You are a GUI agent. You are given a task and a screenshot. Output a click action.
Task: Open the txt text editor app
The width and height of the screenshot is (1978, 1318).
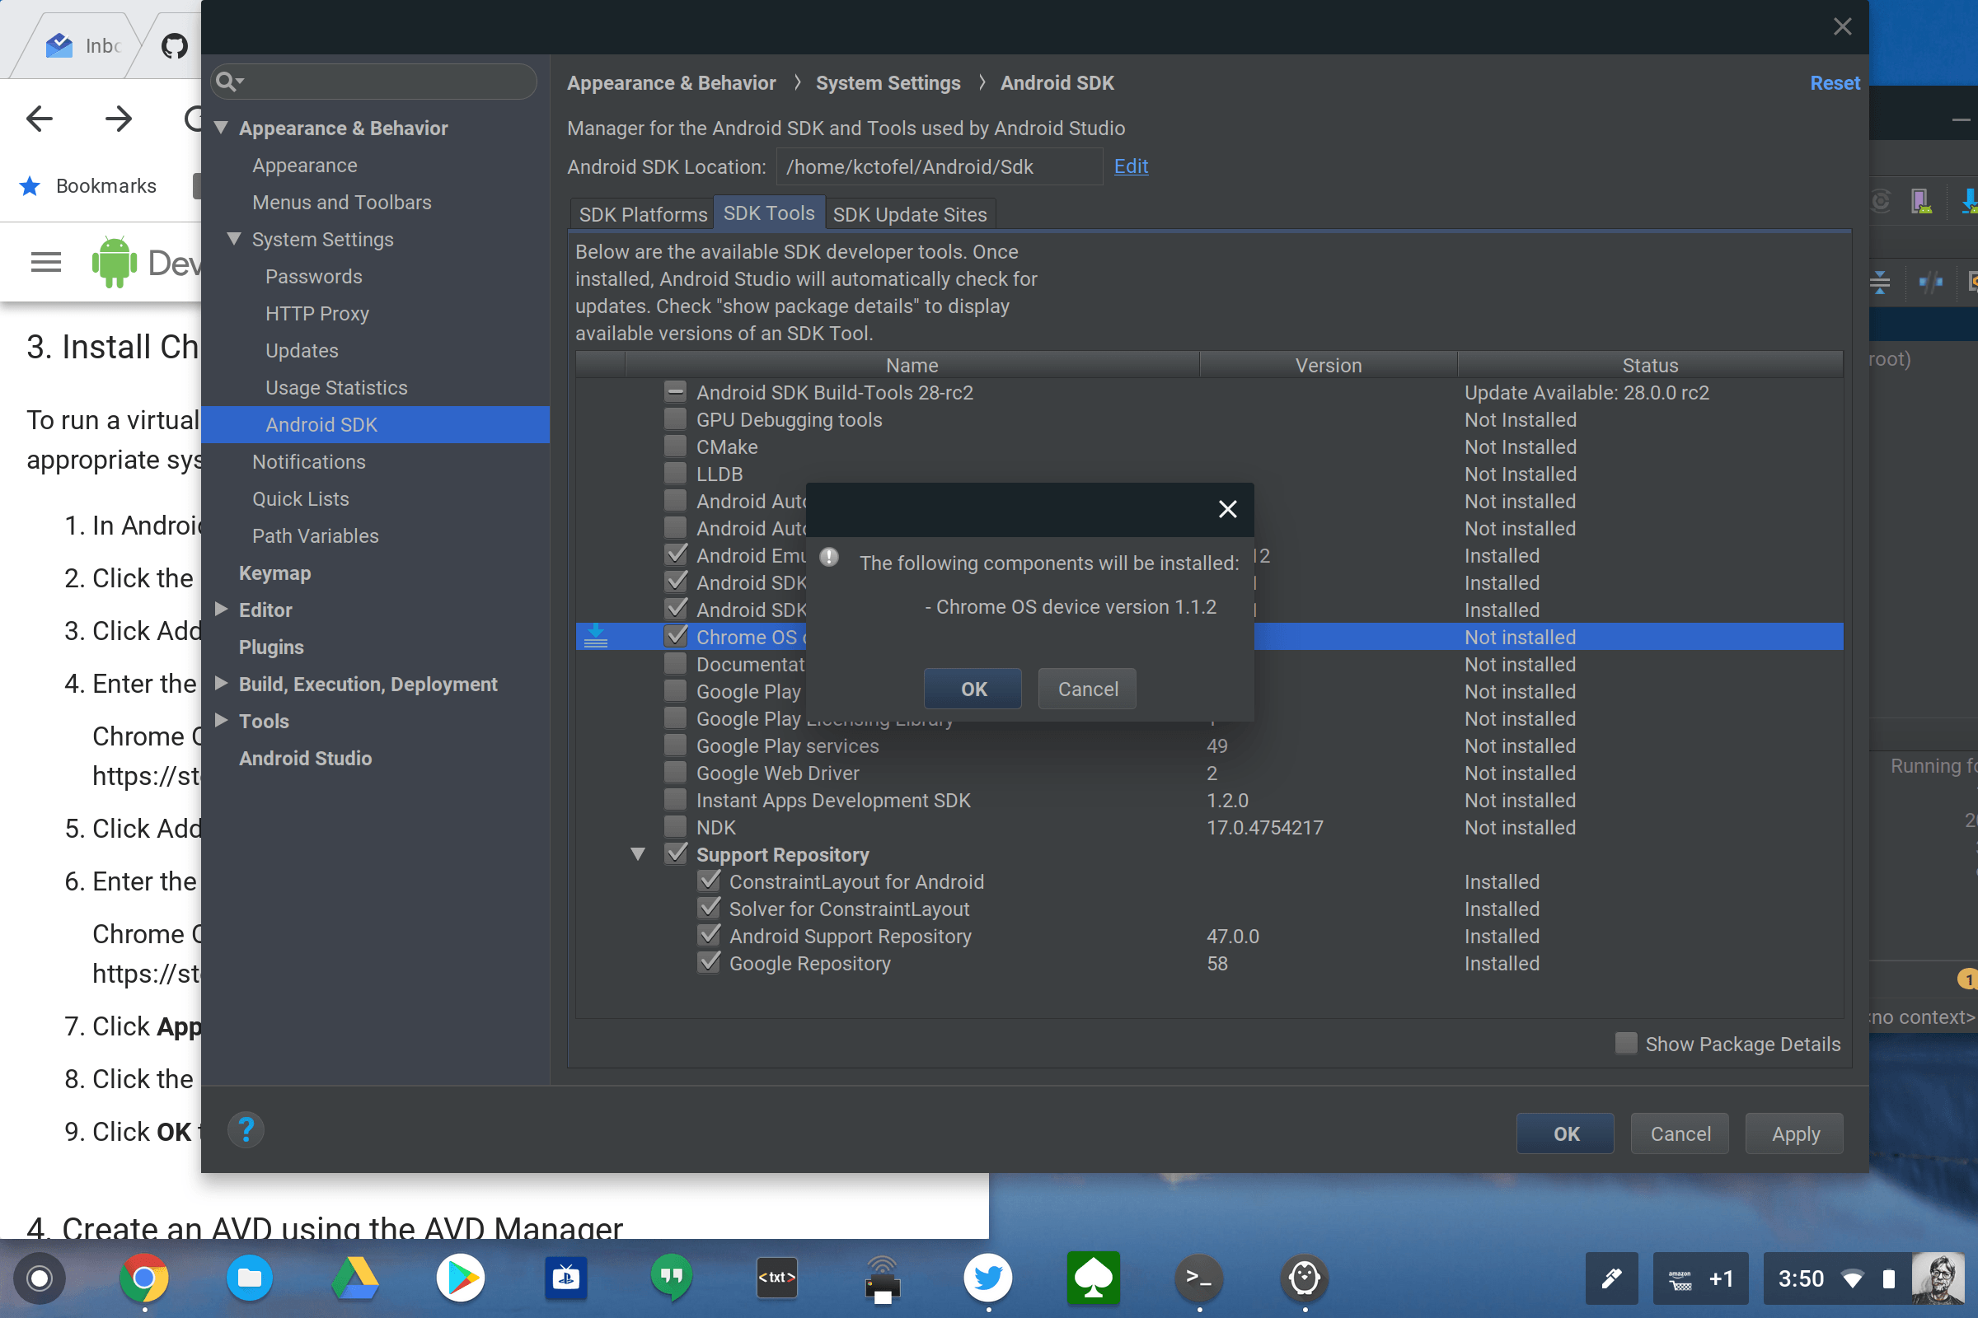(x=776, y=1278)
